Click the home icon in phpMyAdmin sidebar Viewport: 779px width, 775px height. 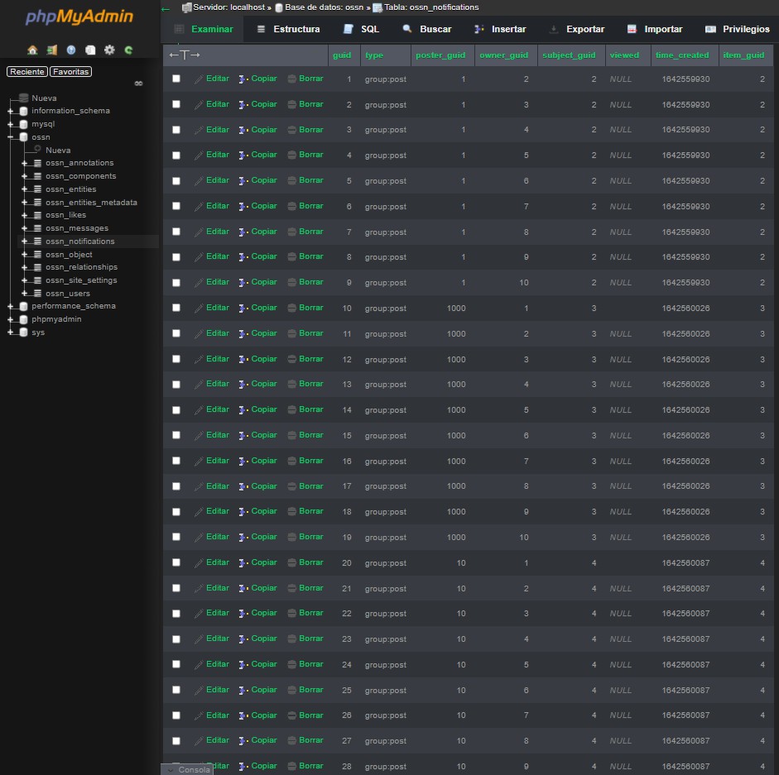[32, 50]
